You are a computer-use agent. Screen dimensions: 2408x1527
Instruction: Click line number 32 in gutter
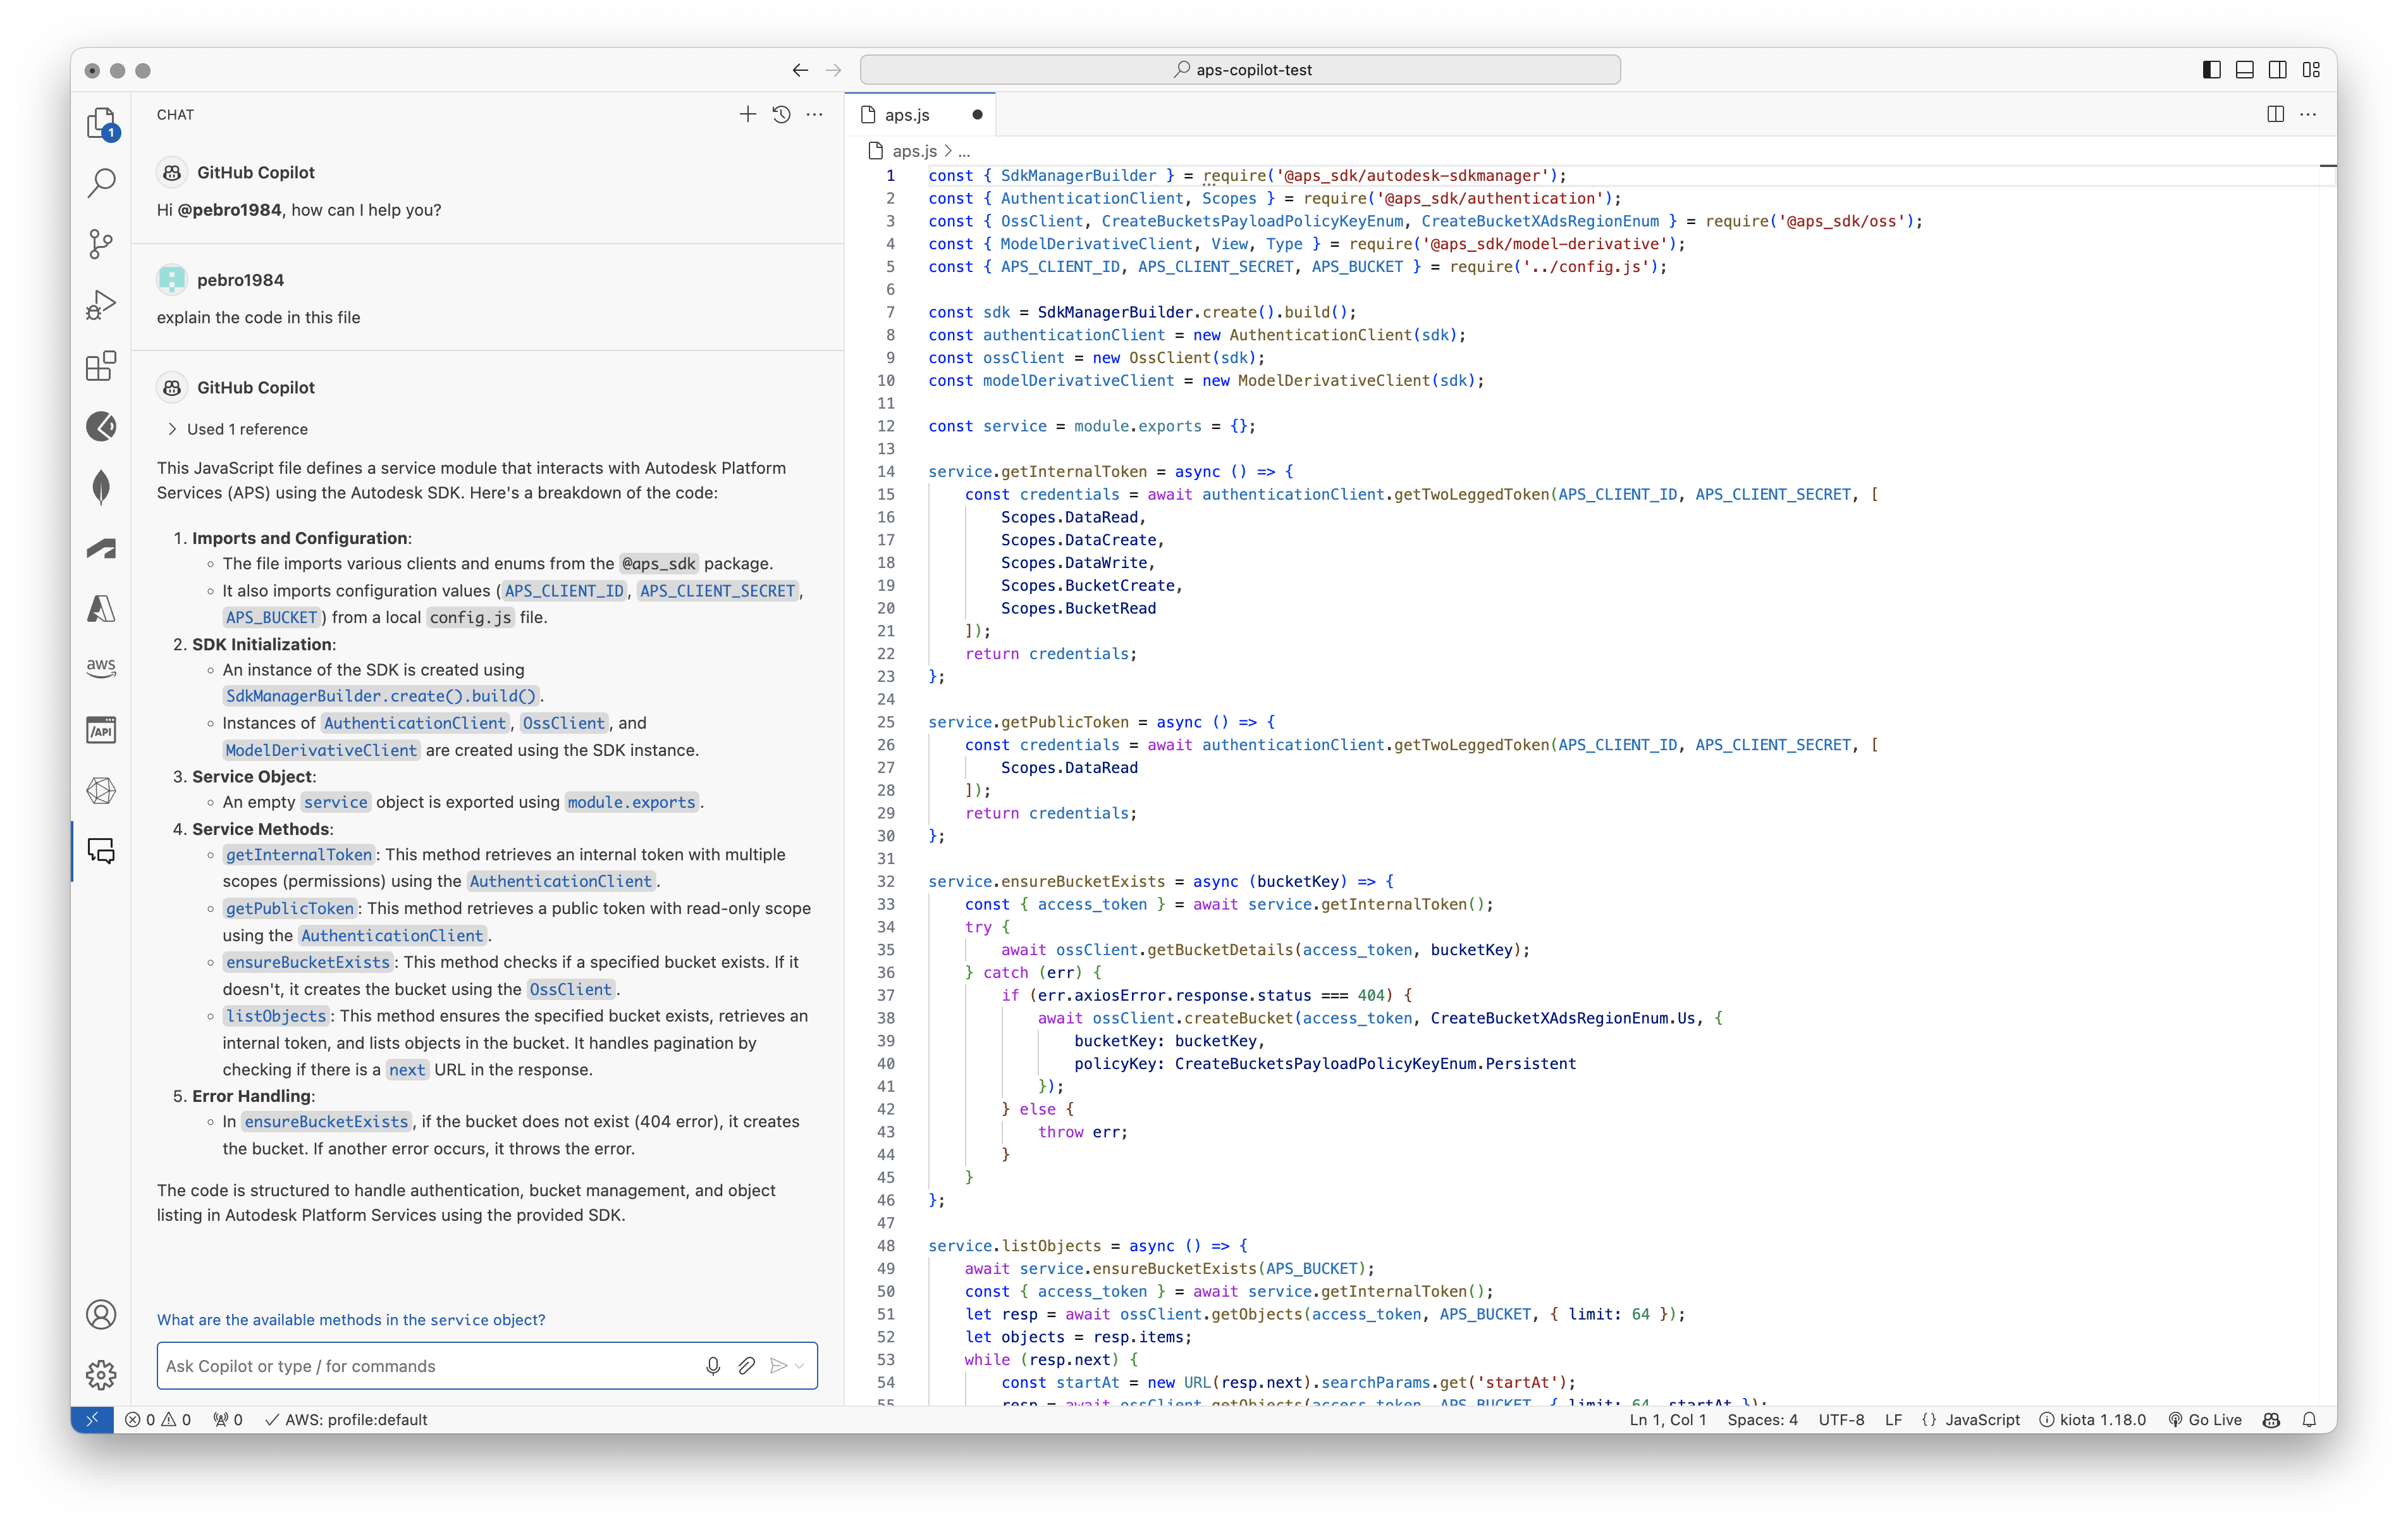tap(886, 882)
